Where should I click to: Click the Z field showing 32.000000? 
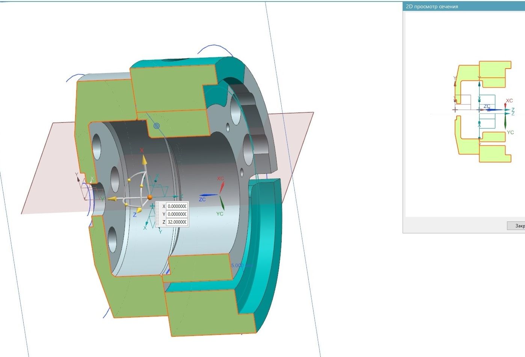tap(177, 222)
